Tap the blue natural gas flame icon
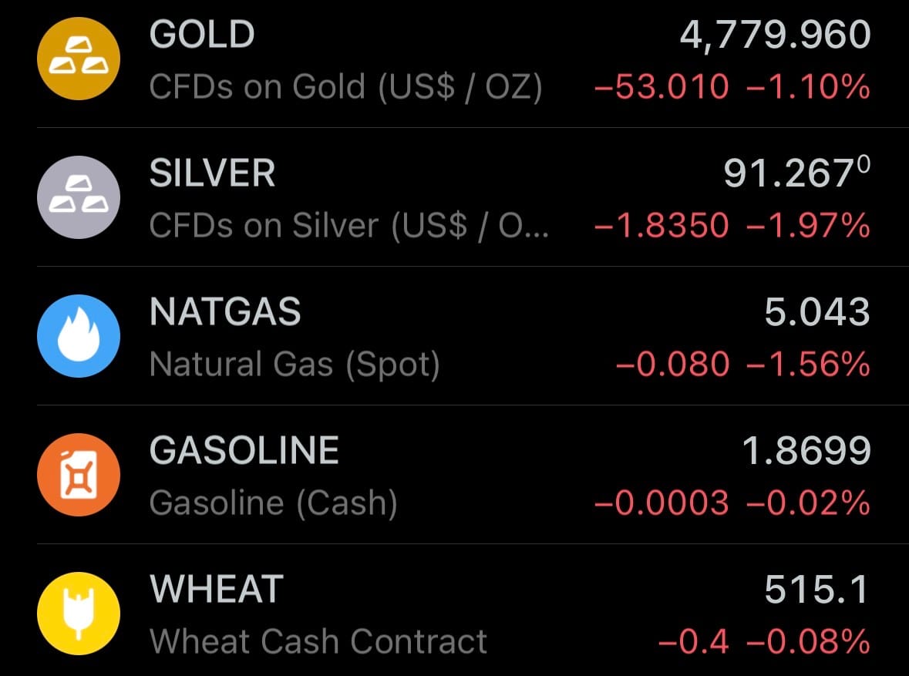Screen dimensions: 909x676 79,336
